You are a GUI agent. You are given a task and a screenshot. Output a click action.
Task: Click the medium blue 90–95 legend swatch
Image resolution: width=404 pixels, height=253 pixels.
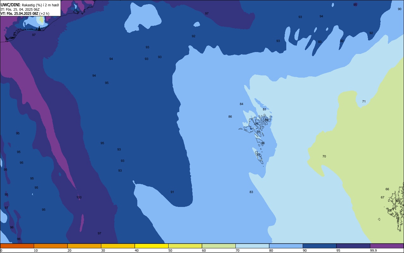[319, 246]
